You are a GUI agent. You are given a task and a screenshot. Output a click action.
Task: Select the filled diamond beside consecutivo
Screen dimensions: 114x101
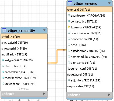pyautogui.click(x=69, y=21)
